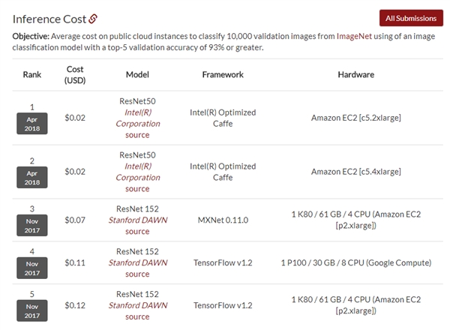Open Intel(R) Corporation link in rank 1
The image size is (450, 330).
(x=137, y=118)
